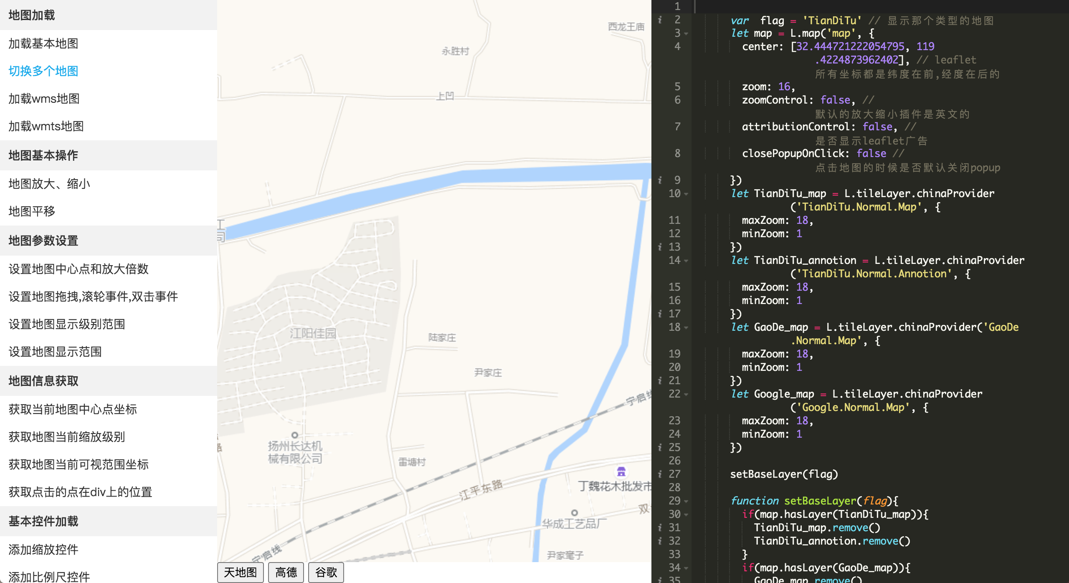This screenshot has width=1069, height=583.
Task: Click line number 26 in editor gutter
Action: click(674, 461)
